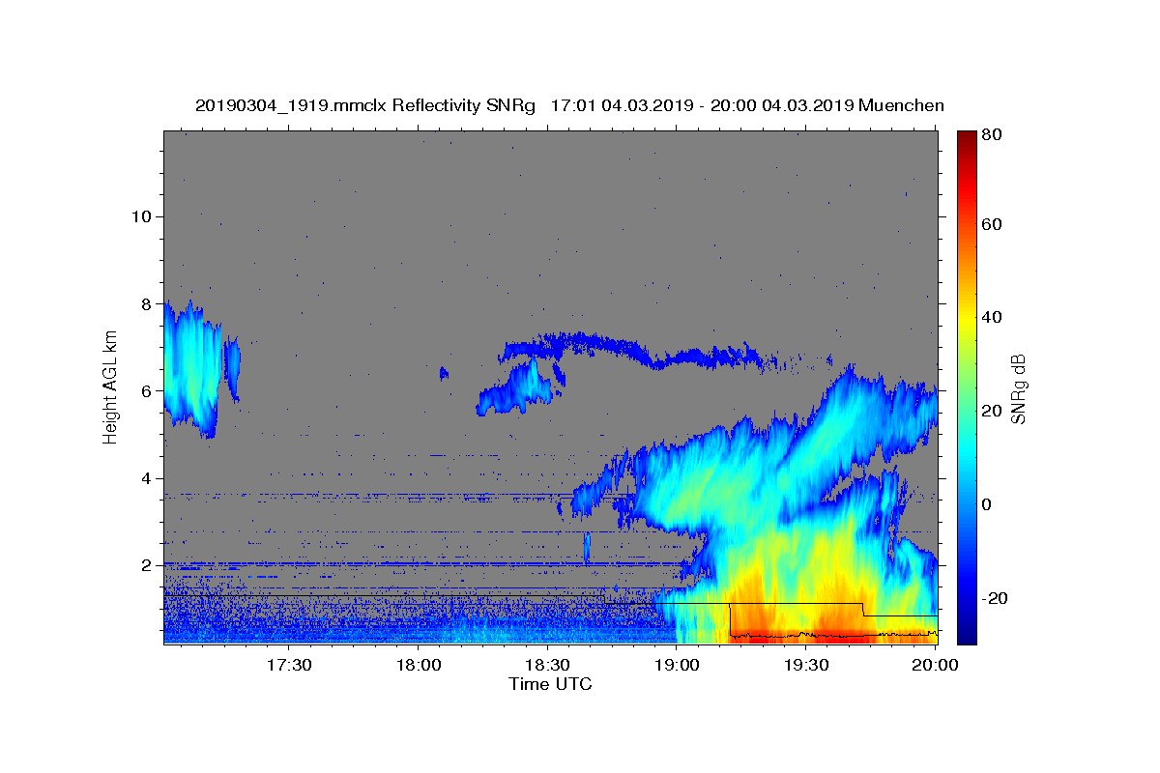Click the 19:30 time tick label
The image size is (1160, 773).
807,665
